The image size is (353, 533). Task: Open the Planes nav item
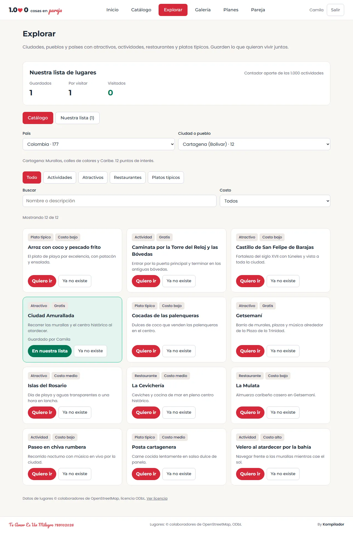point(231,10)
